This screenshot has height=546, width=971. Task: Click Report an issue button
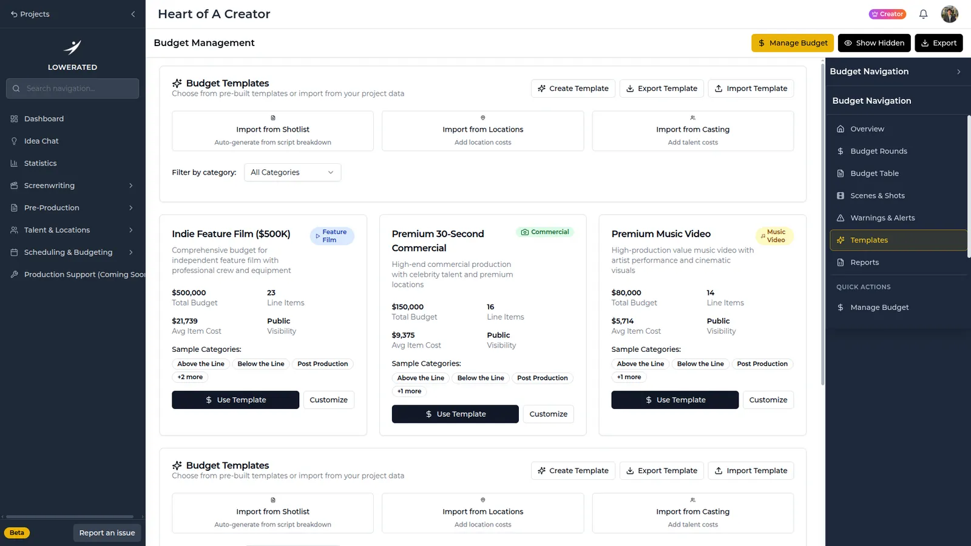click(x=107, y=533)
